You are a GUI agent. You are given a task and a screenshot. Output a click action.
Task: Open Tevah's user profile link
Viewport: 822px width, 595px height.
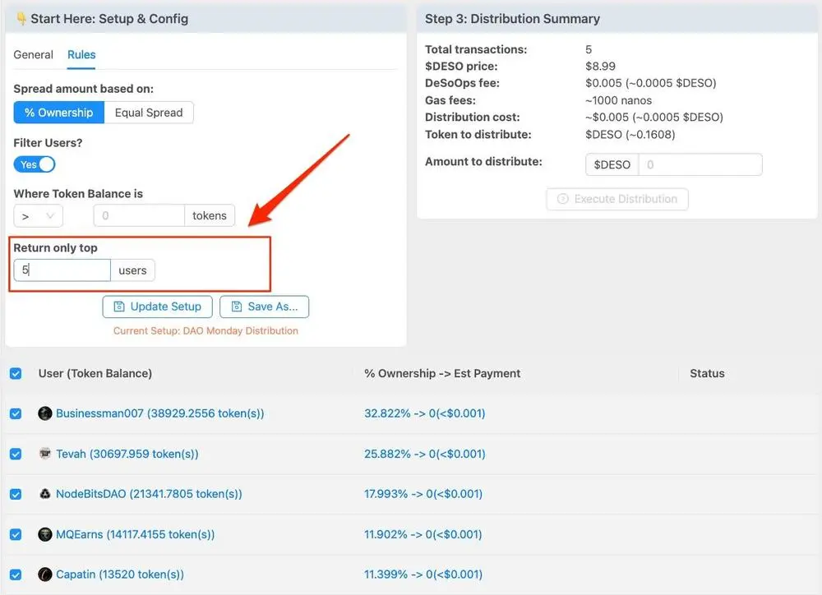pos(127,454)
